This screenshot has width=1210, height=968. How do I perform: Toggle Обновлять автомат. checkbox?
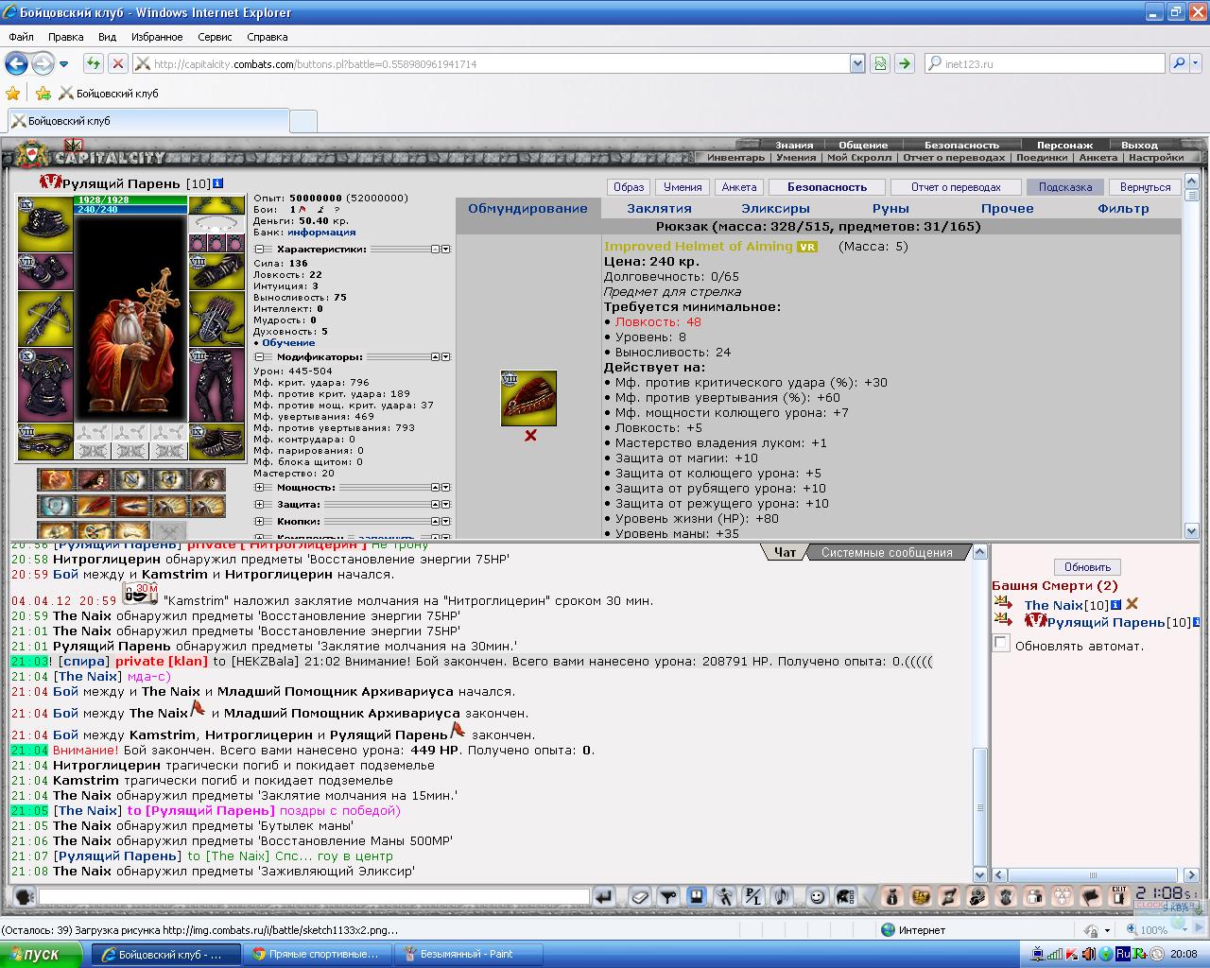click(1002, 644)
